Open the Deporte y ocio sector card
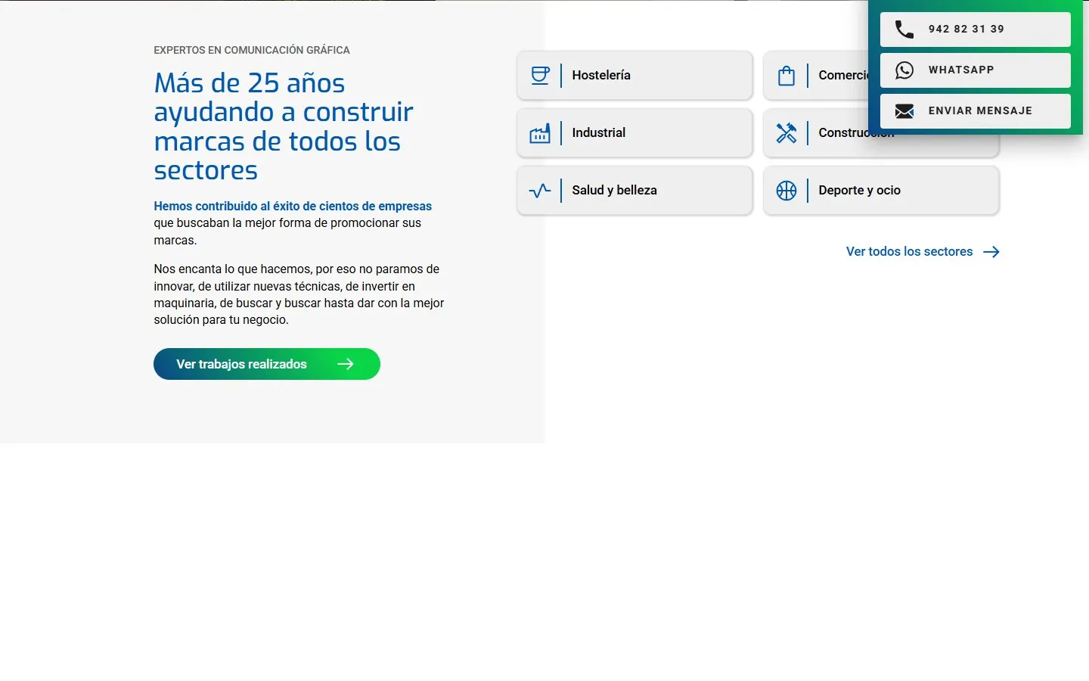The height and width of the screenshot is (681, 1089). tap(881, 191)
